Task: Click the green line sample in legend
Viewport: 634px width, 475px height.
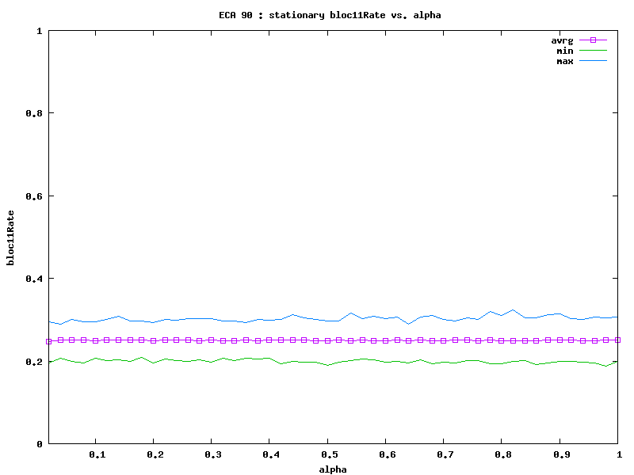Action: click(x=593, y=50)
